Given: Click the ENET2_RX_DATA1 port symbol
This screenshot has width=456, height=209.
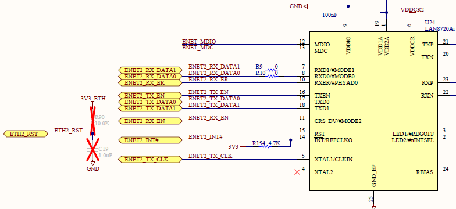Looking at the screenshot, I should click(150, 70).
